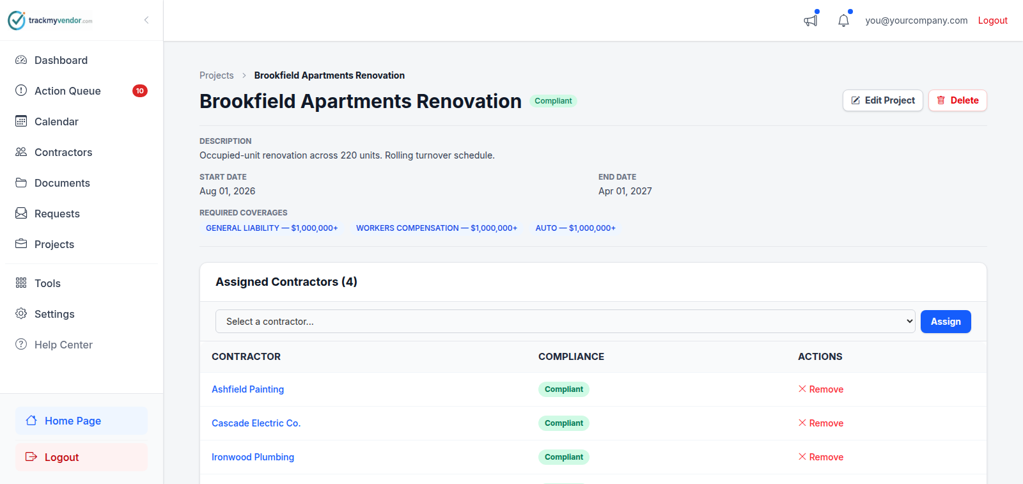Click the General Liability coverage tag

[x=272, y=228]
